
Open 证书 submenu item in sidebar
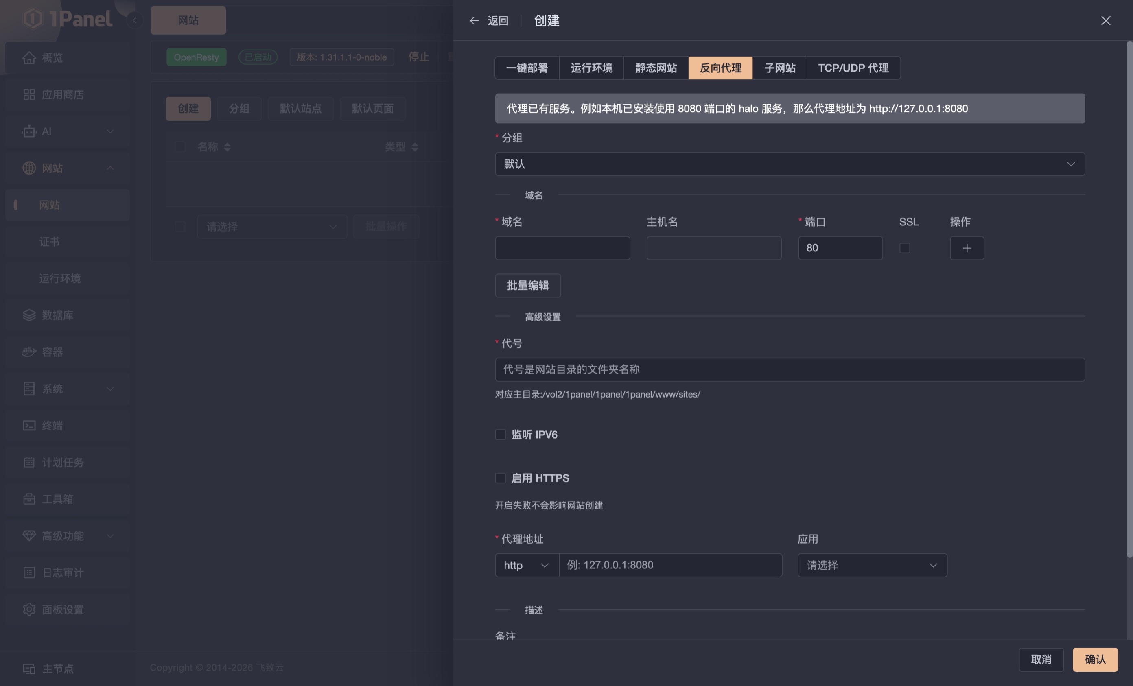point(68,242)
